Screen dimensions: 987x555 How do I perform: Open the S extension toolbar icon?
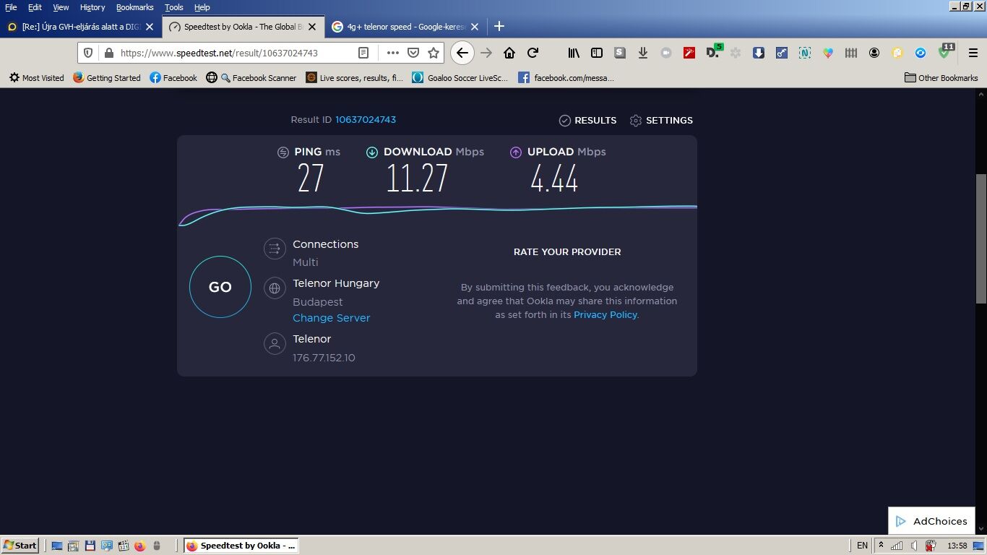click(x=620, y=53)
